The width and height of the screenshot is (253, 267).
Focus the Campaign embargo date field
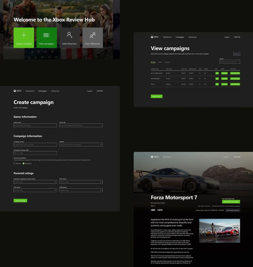tap(35, 153)
